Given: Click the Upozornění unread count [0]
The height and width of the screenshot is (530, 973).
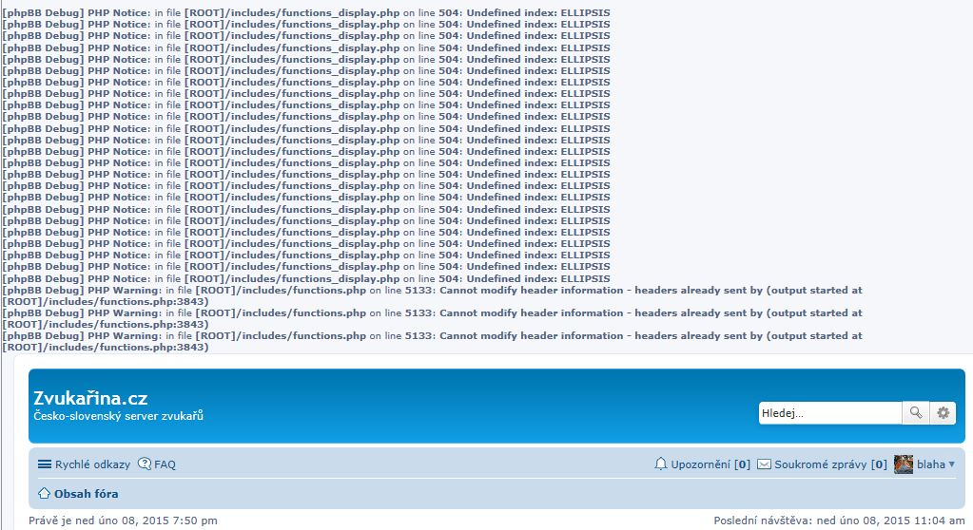Looking at the screenshot, I should point(742,464).
